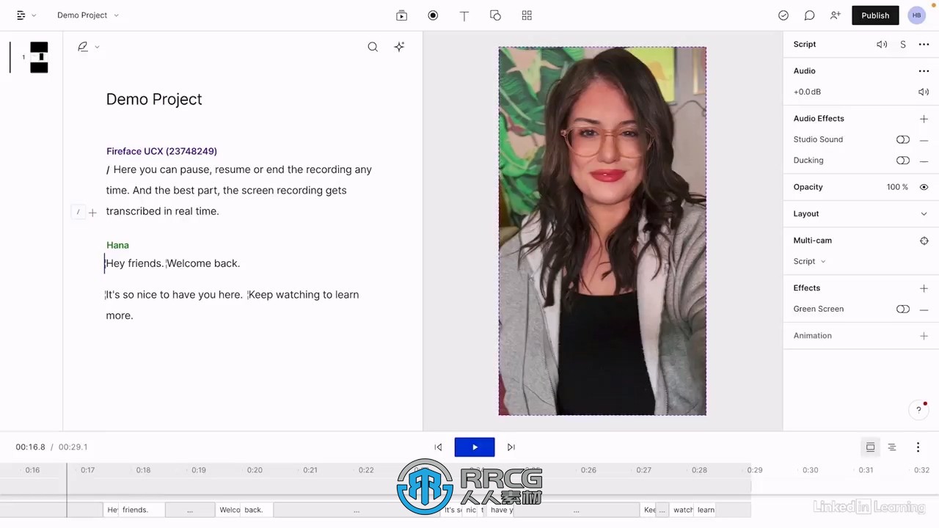The height and width of the screenshot is (528, 939).
Task: Click the Script panel header label
Action: [805, 45]
